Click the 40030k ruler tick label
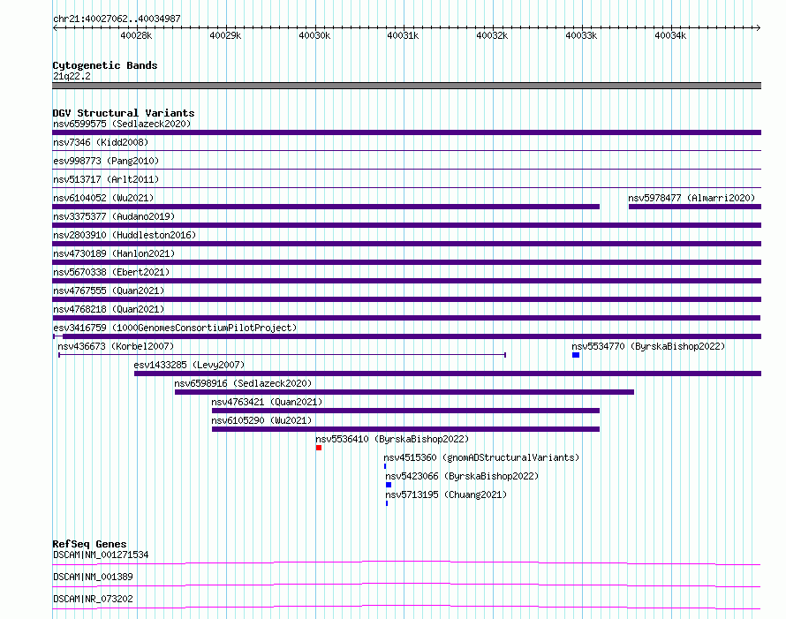Image resolution: width=786 pixels, height=619 pixels. 314,35
